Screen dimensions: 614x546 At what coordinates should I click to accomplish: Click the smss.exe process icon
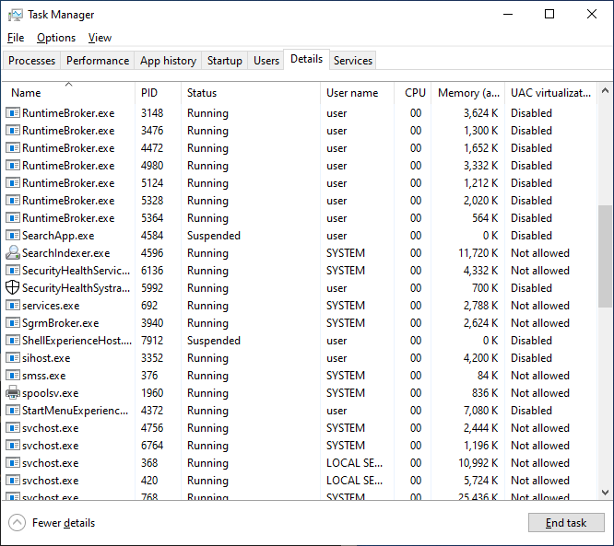point(13,376)
